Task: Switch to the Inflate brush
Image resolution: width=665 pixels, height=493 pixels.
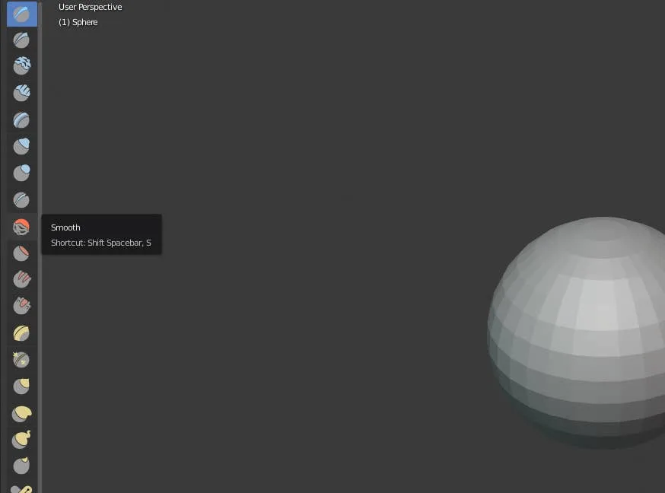Action: coord(21,146)
